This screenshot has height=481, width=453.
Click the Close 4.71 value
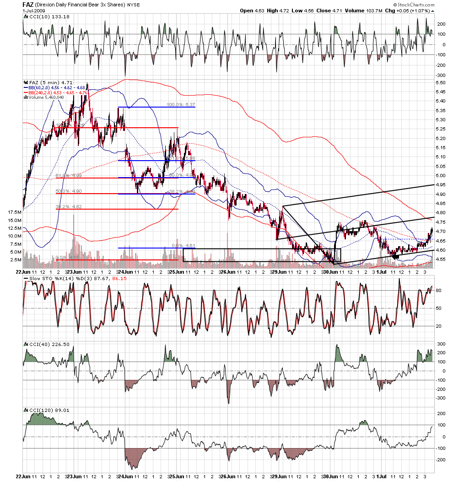click(329, 11)
